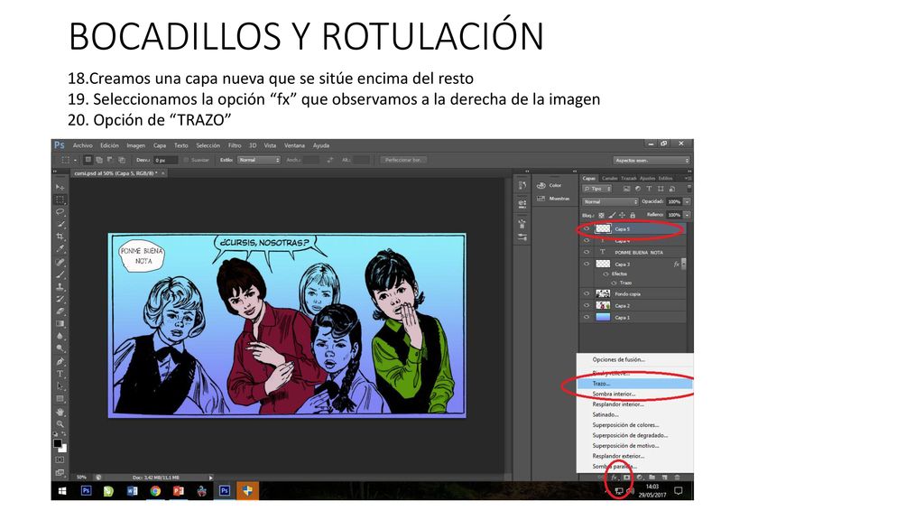Image resolution: width=924 pixels, height=520 pixels.
Task: Open the Aspectos esen. workspace dropdown
Action: (x=651, y=161)
